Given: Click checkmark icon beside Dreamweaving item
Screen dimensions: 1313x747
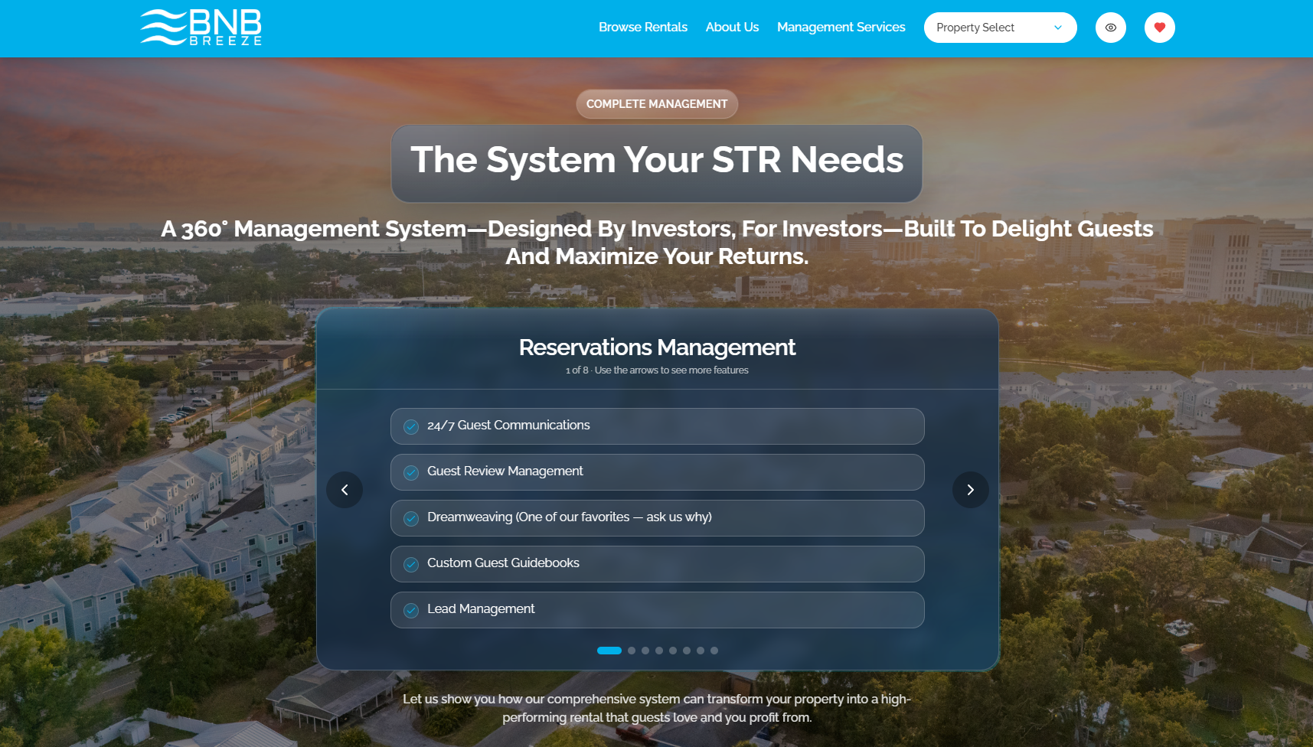Looking at the screenshot, I should [411, 518].
